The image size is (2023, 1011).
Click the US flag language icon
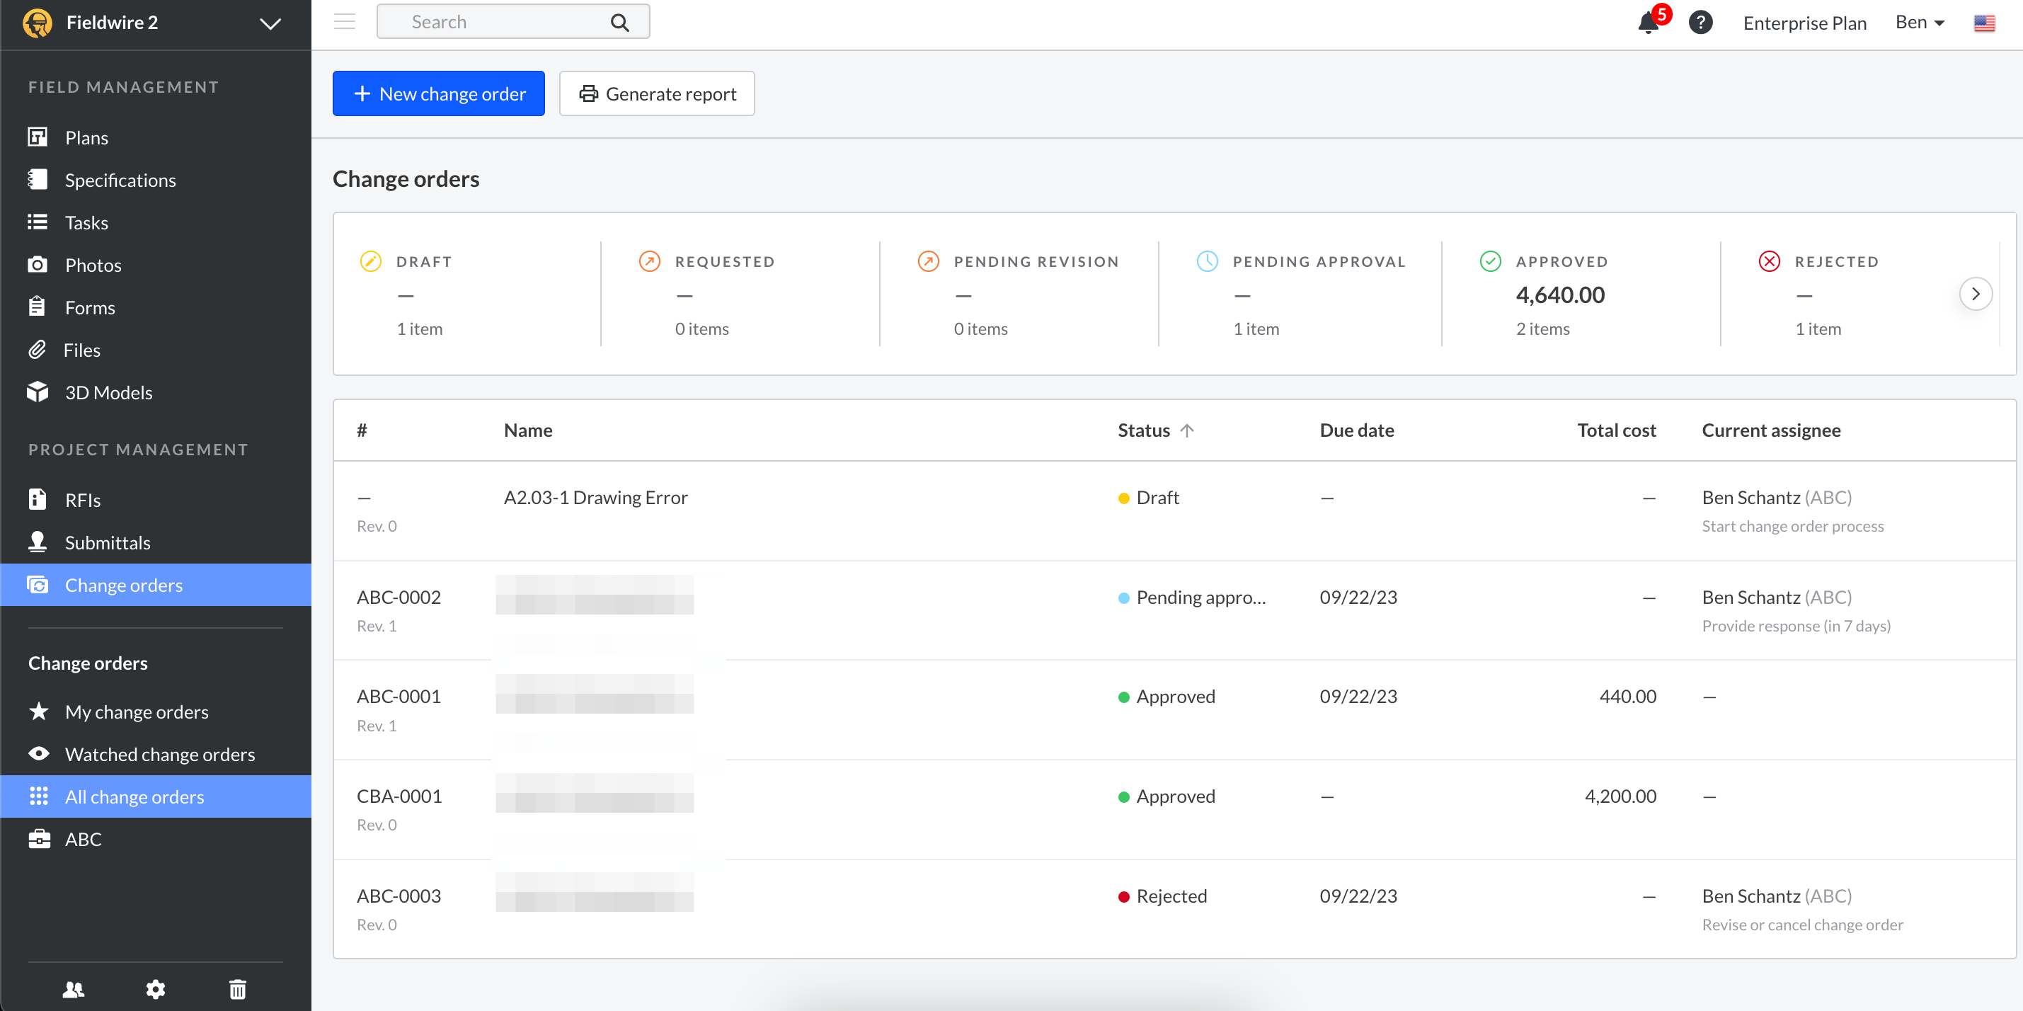point(1984,23)
